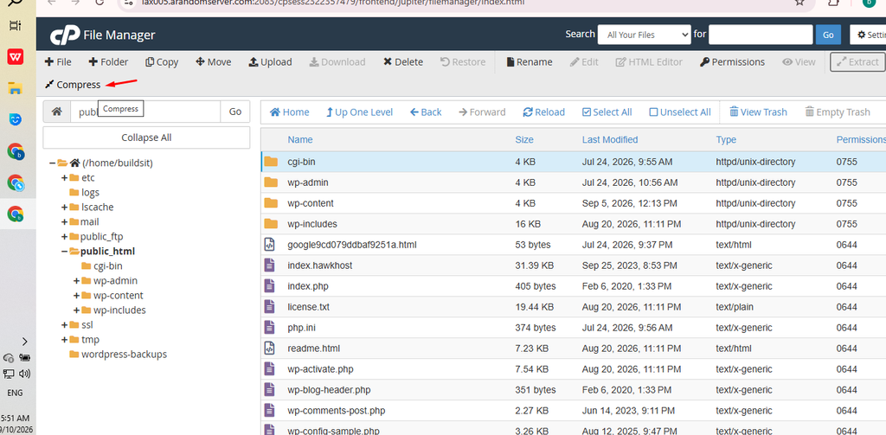The image size is (886, 435).
Task: Click the Reload button icon
Action: point(528,112)
